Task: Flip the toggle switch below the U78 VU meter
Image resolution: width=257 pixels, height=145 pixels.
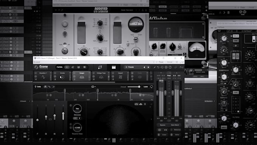Action: coord(136,39)
